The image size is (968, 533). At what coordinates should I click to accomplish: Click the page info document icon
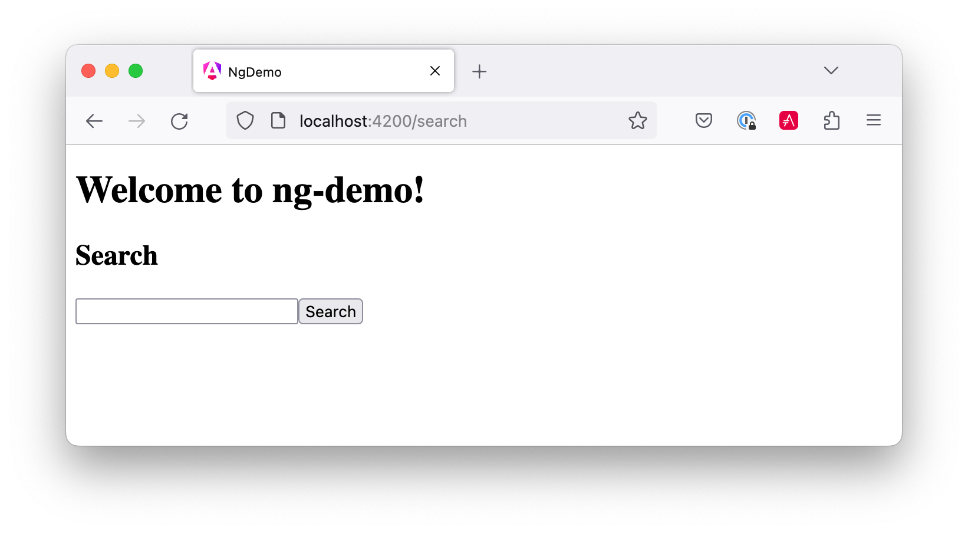[x=278, y=121]
